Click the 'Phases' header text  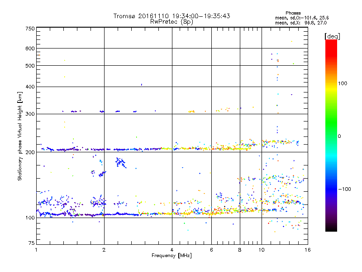pyautogui.click(x=293, y=13)
